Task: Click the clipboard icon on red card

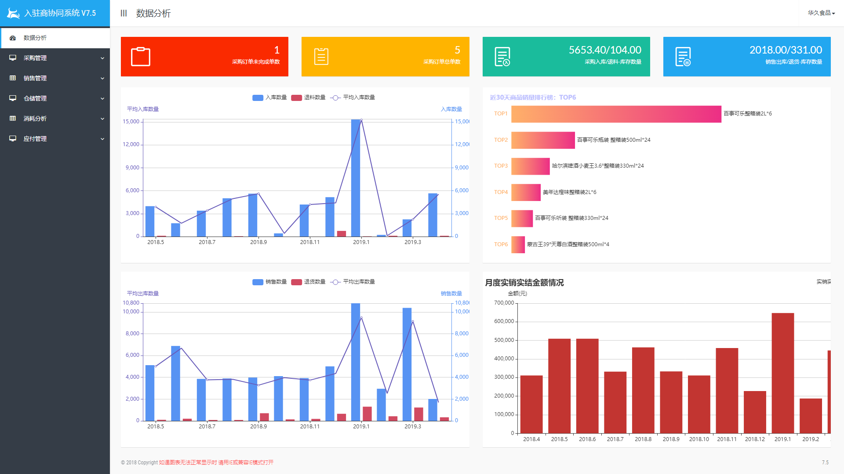Action: [x=141, y=57]
